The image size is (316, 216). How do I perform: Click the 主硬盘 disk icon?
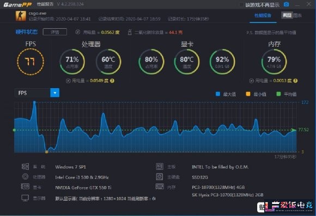pos(160,176)
